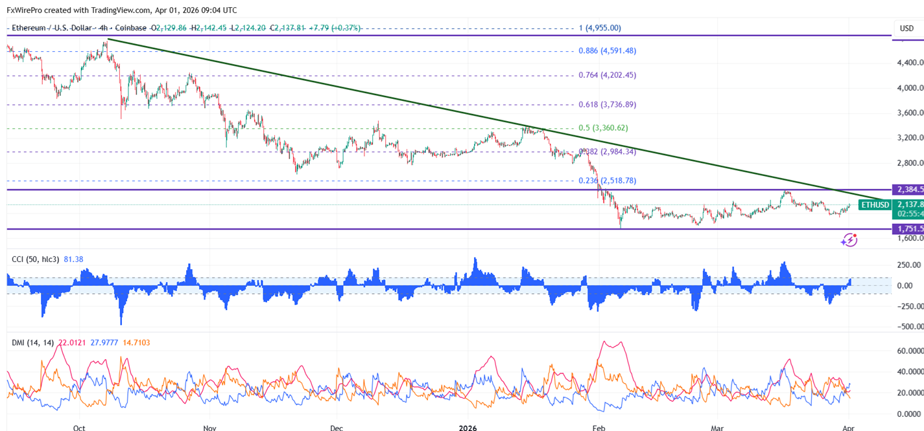Click the 1,751.5 horizontal line price tag
Viewport: 924px width, 431px height.
(908, 229)
